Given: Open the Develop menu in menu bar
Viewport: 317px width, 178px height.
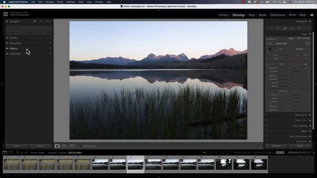Looking at the screenshot, I should click(50, 2).
